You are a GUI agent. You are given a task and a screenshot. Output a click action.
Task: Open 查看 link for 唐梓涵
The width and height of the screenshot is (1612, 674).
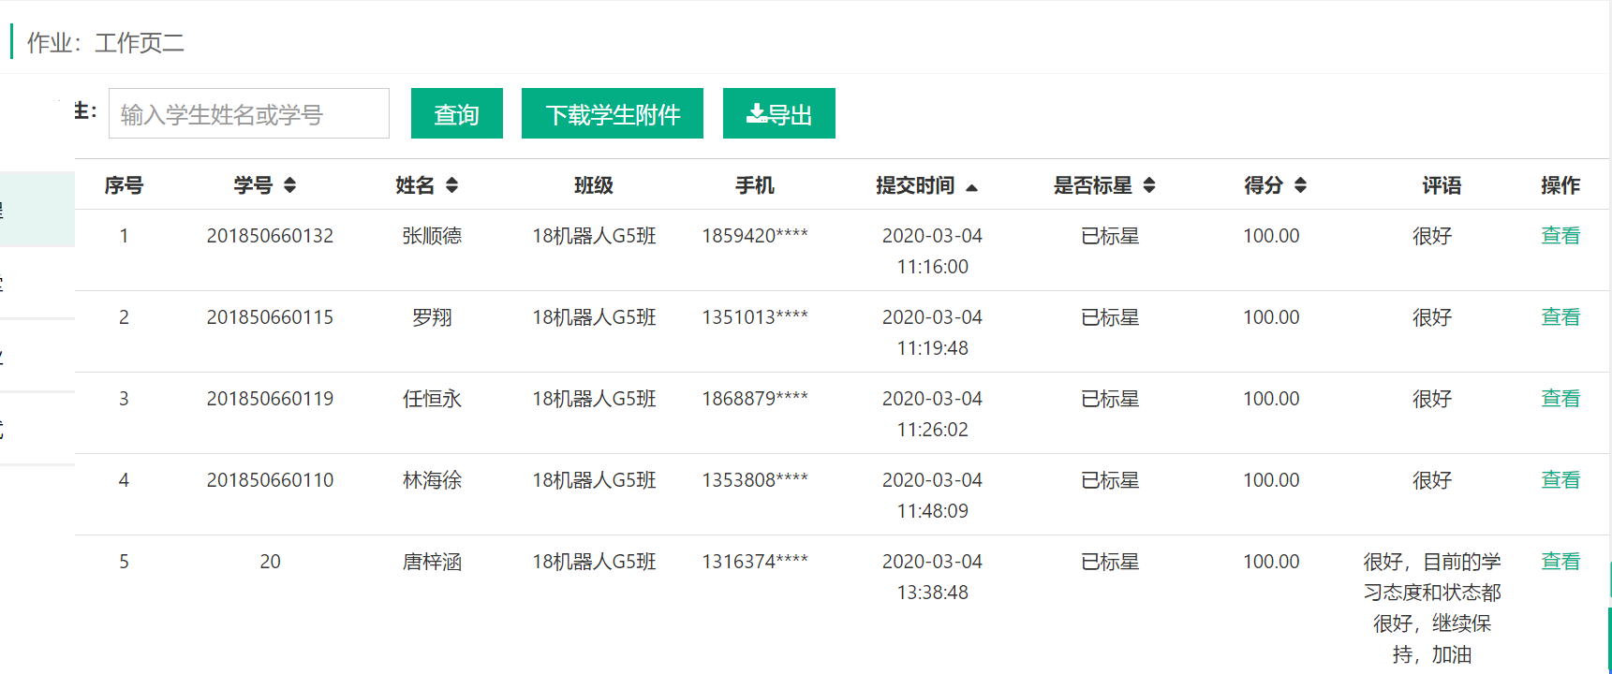(1560, 562)
